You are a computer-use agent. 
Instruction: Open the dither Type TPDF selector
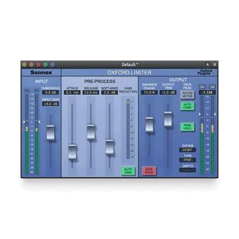[x=188, y=160]
